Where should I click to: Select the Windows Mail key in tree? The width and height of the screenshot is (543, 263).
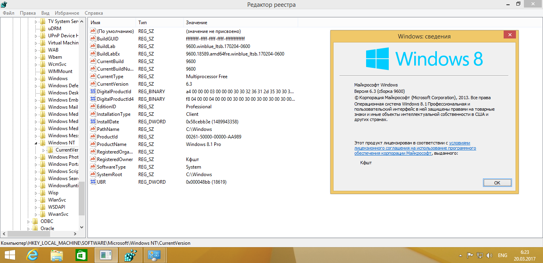point(63,107)
